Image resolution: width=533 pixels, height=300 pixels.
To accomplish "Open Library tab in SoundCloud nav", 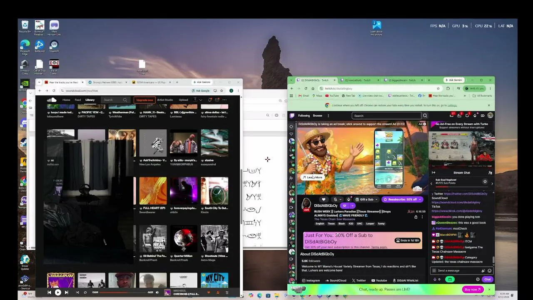I will pos(90,100).
